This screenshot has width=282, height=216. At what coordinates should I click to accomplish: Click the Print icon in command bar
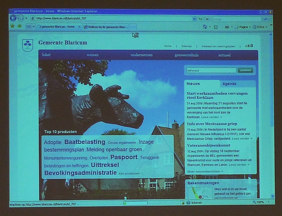(227, 27)
